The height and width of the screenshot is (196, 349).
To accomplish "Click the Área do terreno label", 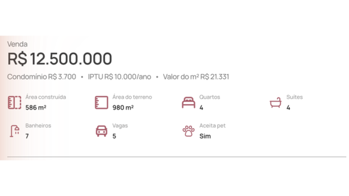I will [132, 97].
